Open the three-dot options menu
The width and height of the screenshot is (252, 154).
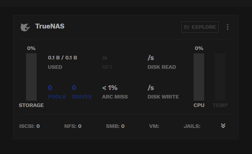pyautogui.click(x=227, y=27)
